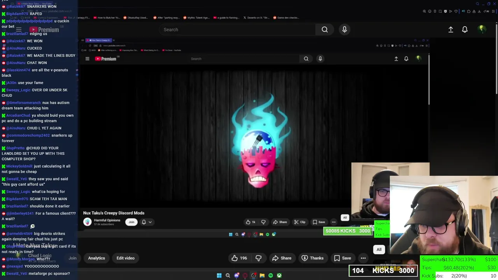Image resolution: width=498 pixels, height=280 pixels.
Task: Activate voice search microphone in top bar
Action: (x=344, y=30)
